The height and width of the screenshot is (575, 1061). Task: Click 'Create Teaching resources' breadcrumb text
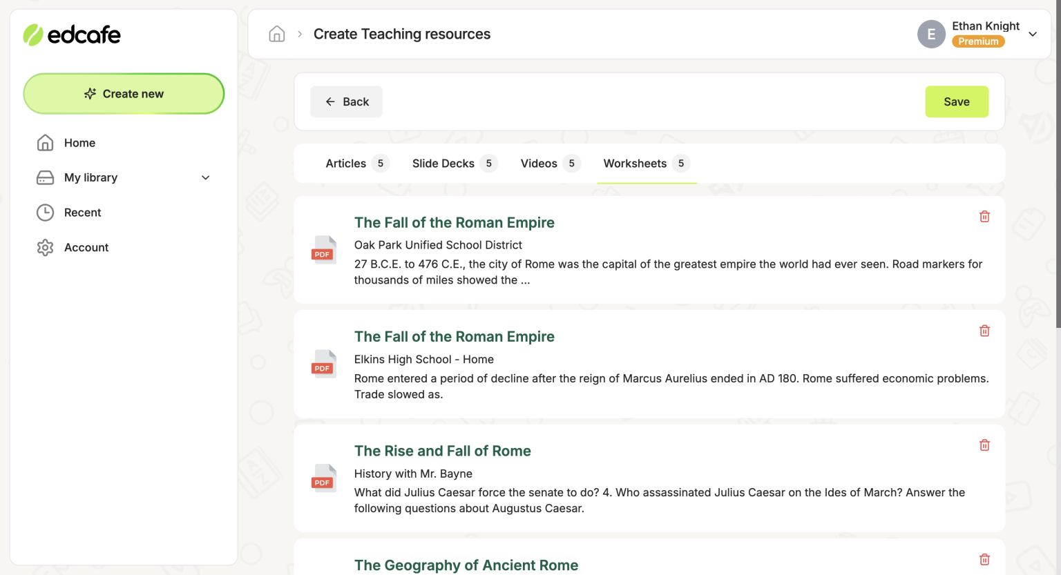click(402, 34)
